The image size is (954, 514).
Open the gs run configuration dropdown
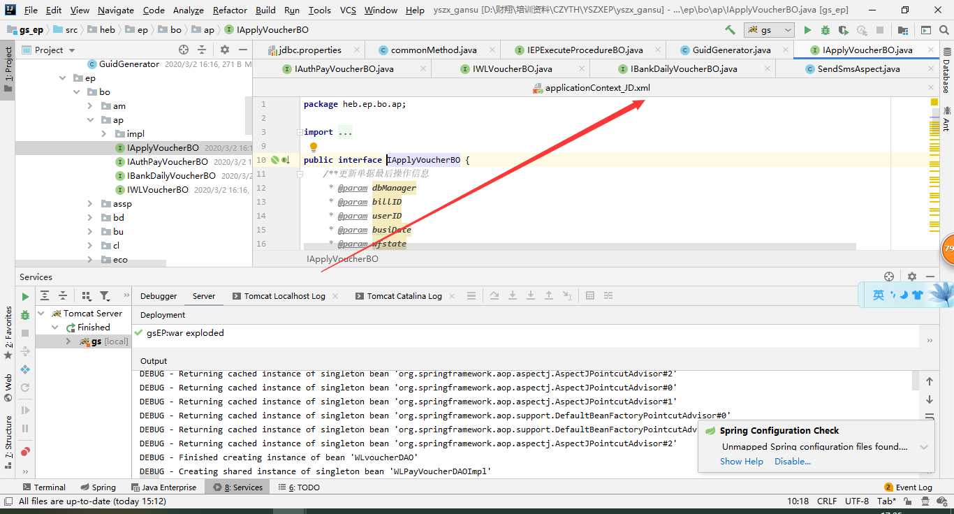point(770,30)
